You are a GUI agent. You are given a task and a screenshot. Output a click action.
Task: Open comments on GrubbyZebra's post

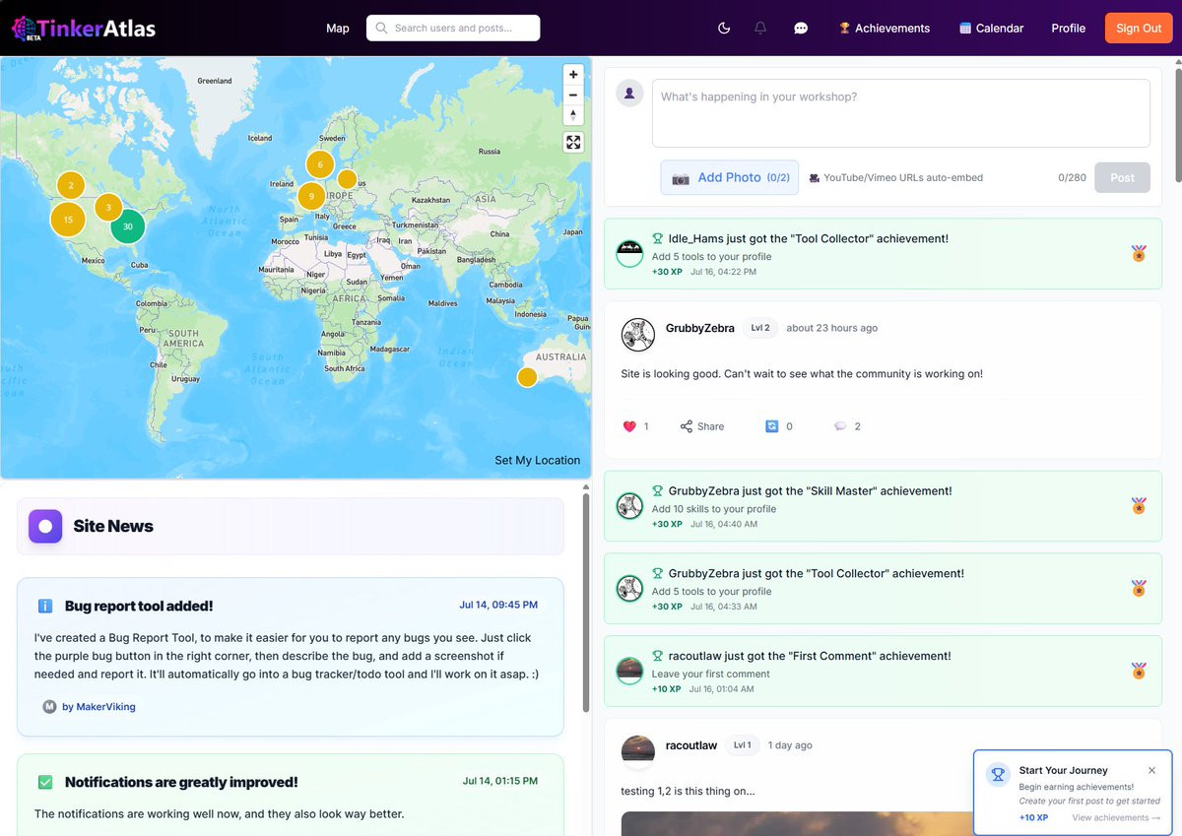point(840,426)
